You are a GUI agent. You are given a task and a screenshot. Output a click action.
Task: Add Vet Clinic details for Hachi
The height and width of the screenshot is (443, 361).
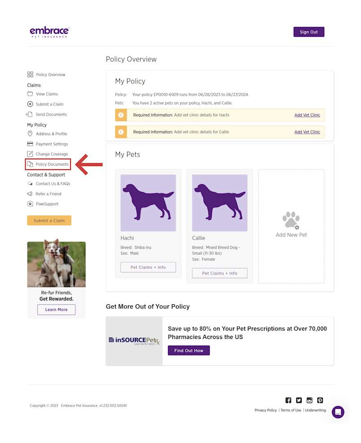coord(307,115)
